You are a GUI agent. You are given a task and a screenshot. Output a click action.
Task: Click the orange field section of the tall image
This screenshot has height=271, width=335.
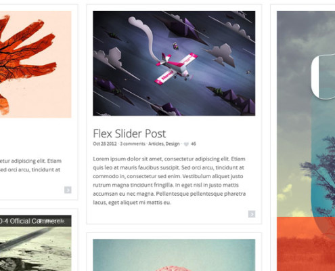tap(306, 244)
